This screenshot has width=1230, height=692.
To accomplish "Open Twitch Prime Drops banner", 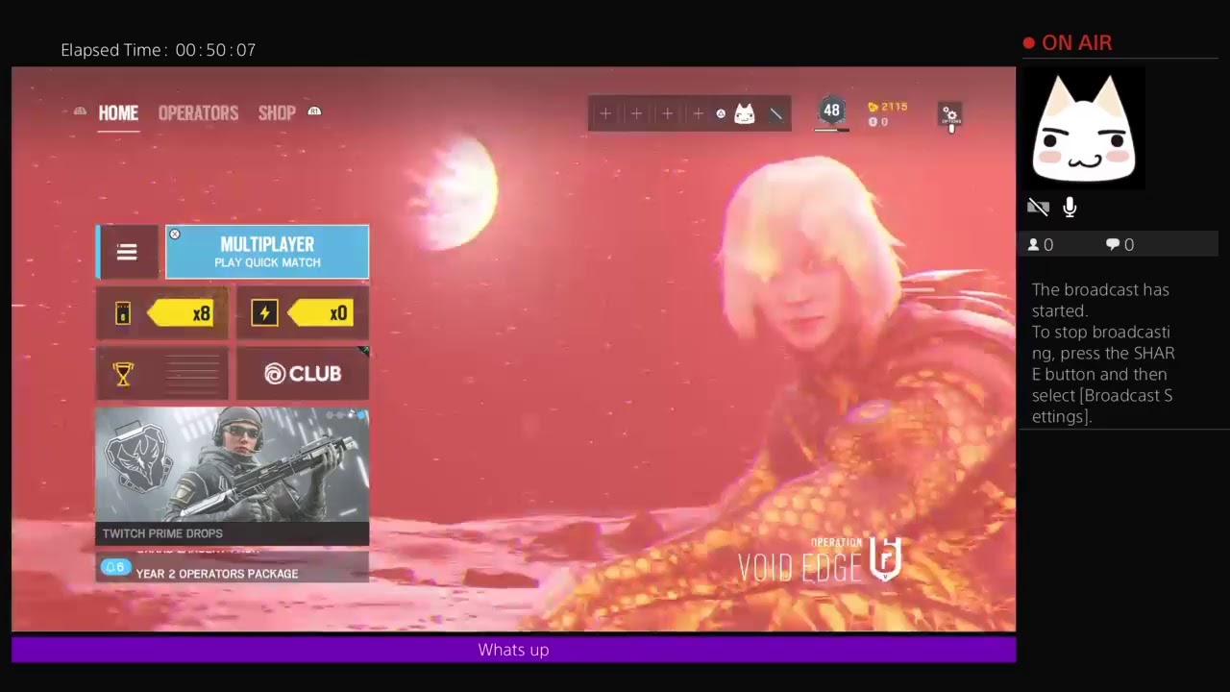I will (233, 477).
